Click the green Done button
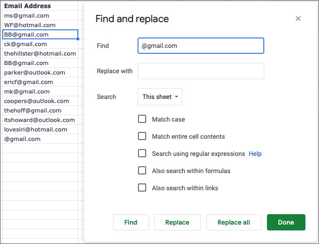The image size is (319, 244). point(286,222)
